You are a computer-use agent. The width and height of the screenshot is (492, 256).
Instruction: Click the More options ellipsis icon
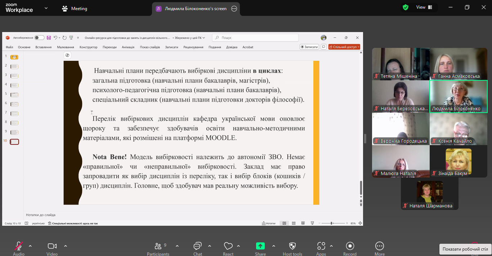click(379, 246)
